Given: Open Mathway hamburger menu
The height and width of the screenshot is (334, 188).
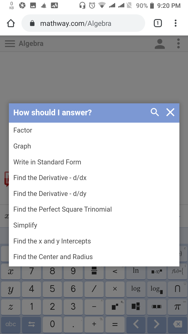Looking at the screenshot, I should 10,44.
